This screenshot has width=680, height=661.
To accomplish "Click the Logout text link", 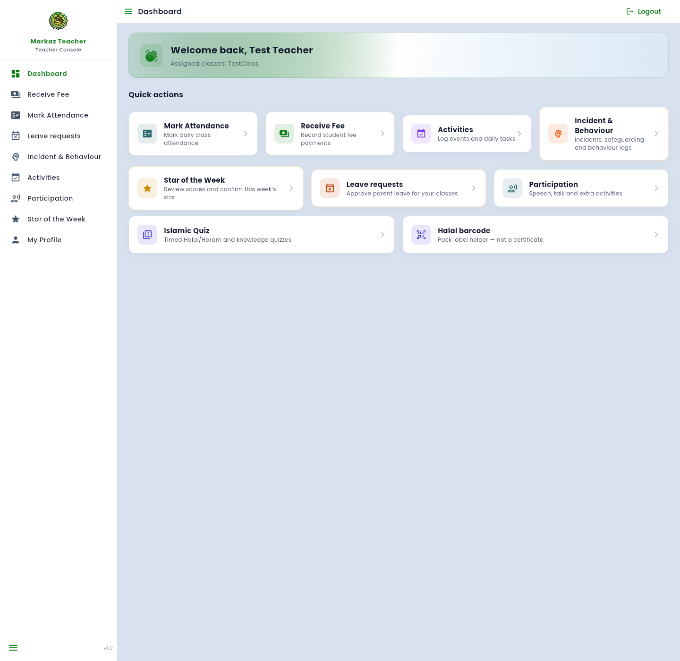I will [x=649, y=11].
